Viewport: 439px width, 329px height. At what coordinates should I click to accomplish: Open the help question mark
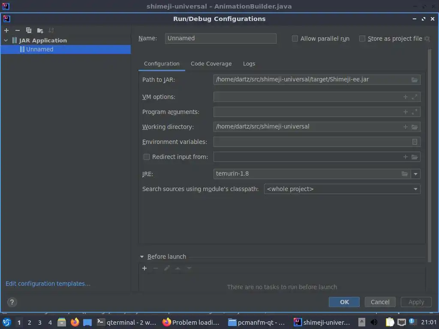(12, 302)
